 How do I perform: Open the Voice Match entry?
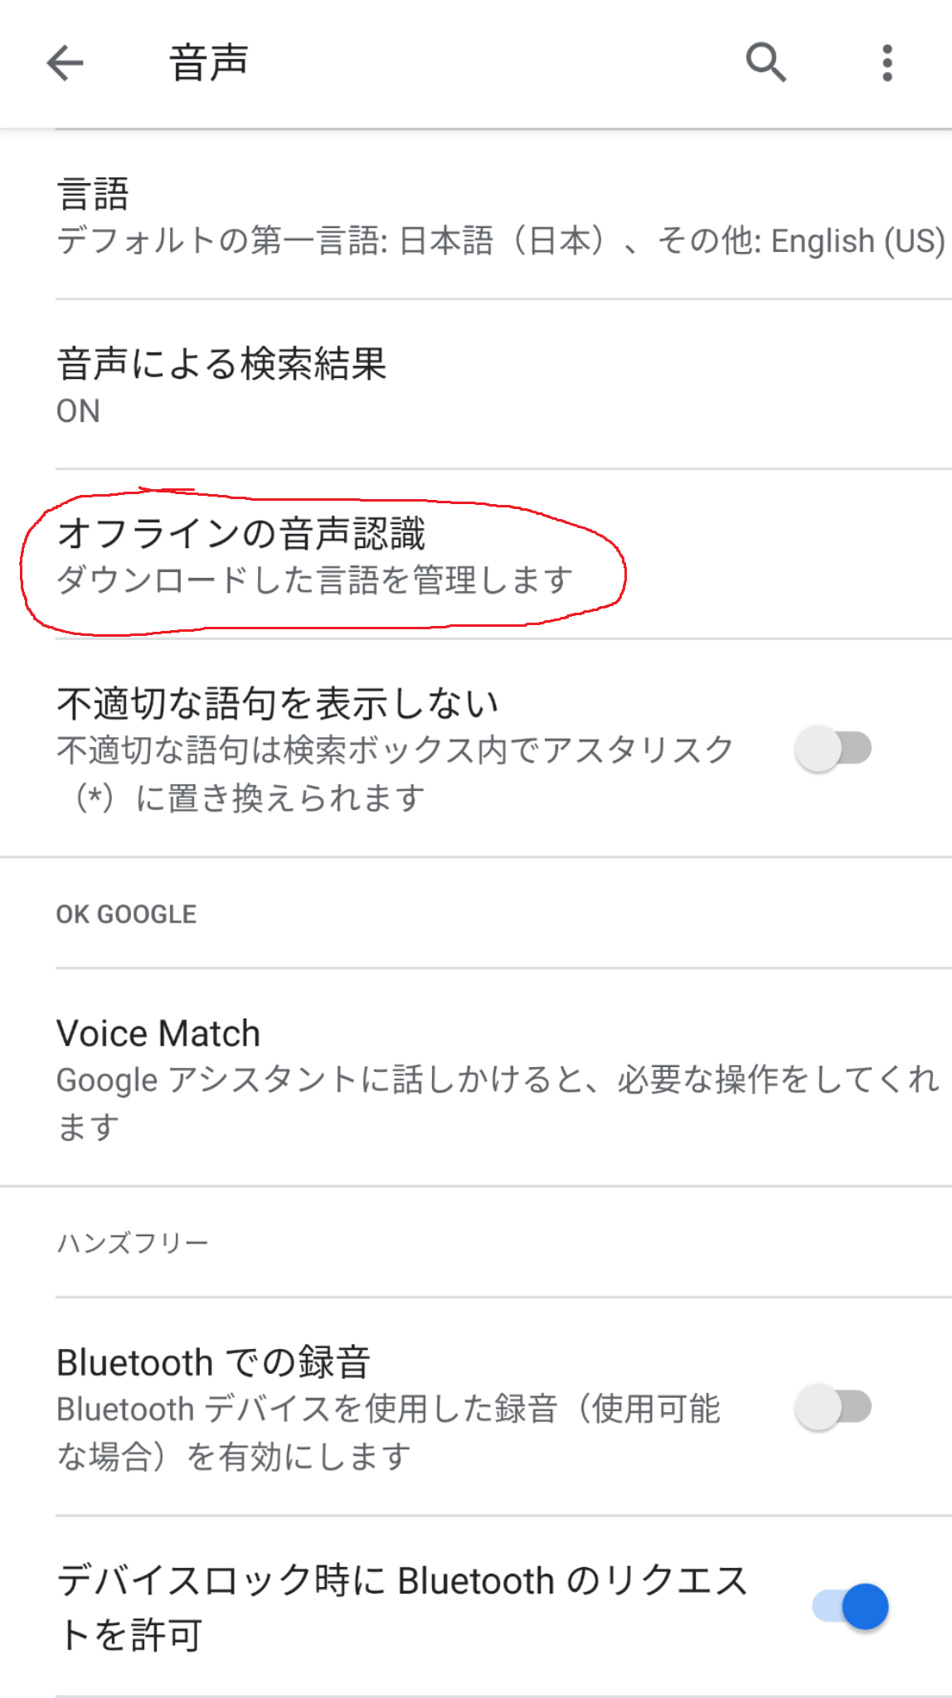(158, 1034)
